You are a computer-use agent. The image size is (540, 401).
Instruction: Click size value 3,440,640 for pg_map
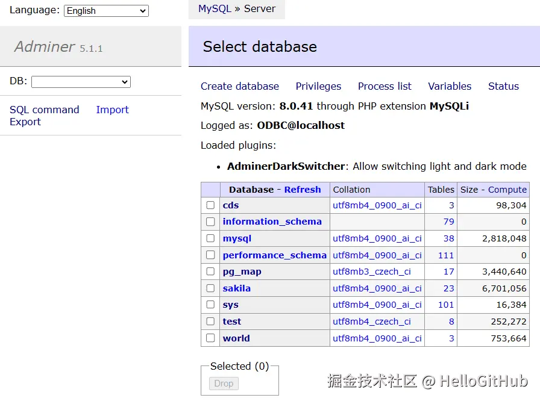[504, 272]
